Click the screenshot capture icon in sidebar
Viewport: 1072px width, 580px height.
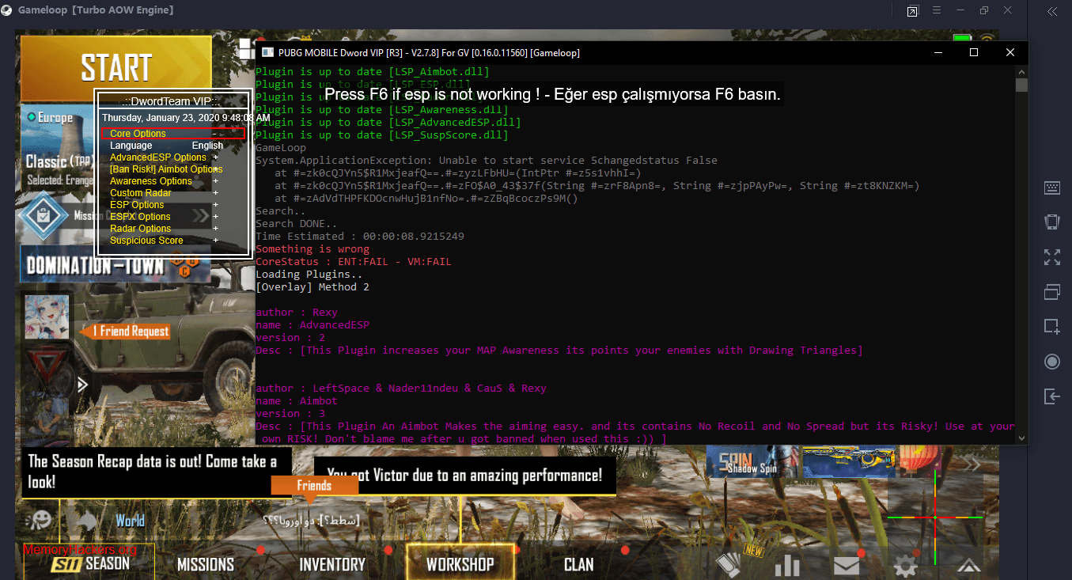(1051, 326)
